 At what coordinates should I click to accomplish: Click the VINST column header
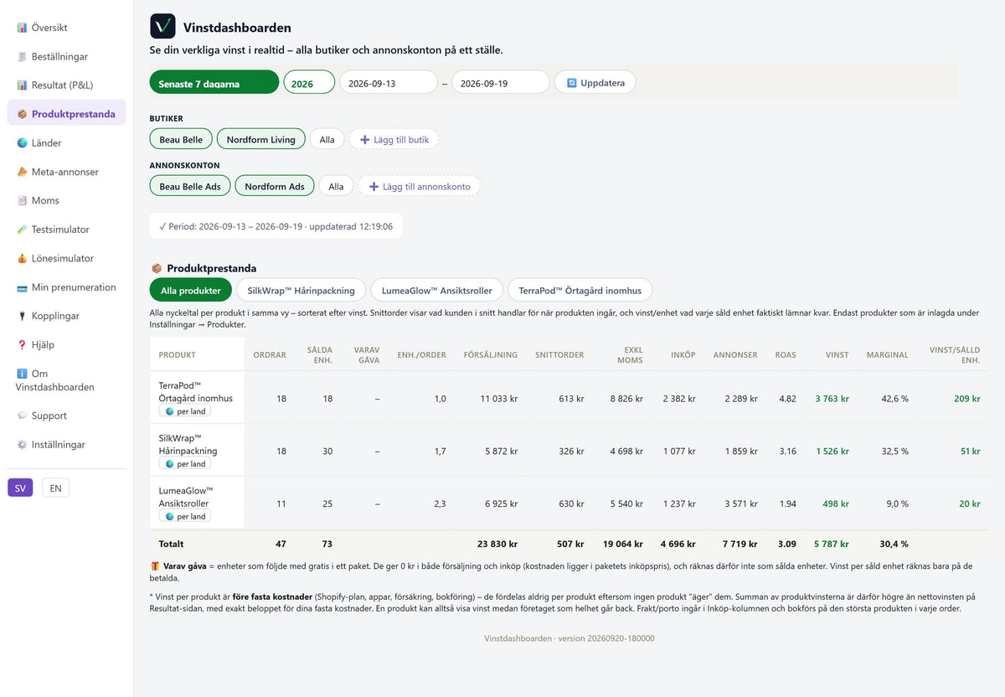pos(837,354)
